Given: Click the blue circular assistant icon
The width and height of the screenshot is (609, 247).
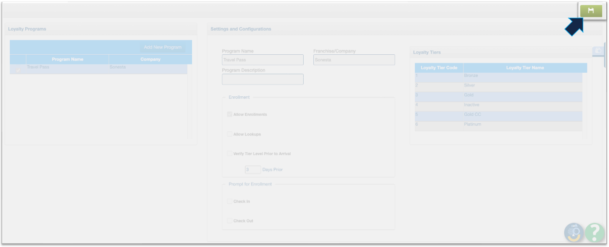Looking at the screenshot, I should pos(574,232).
